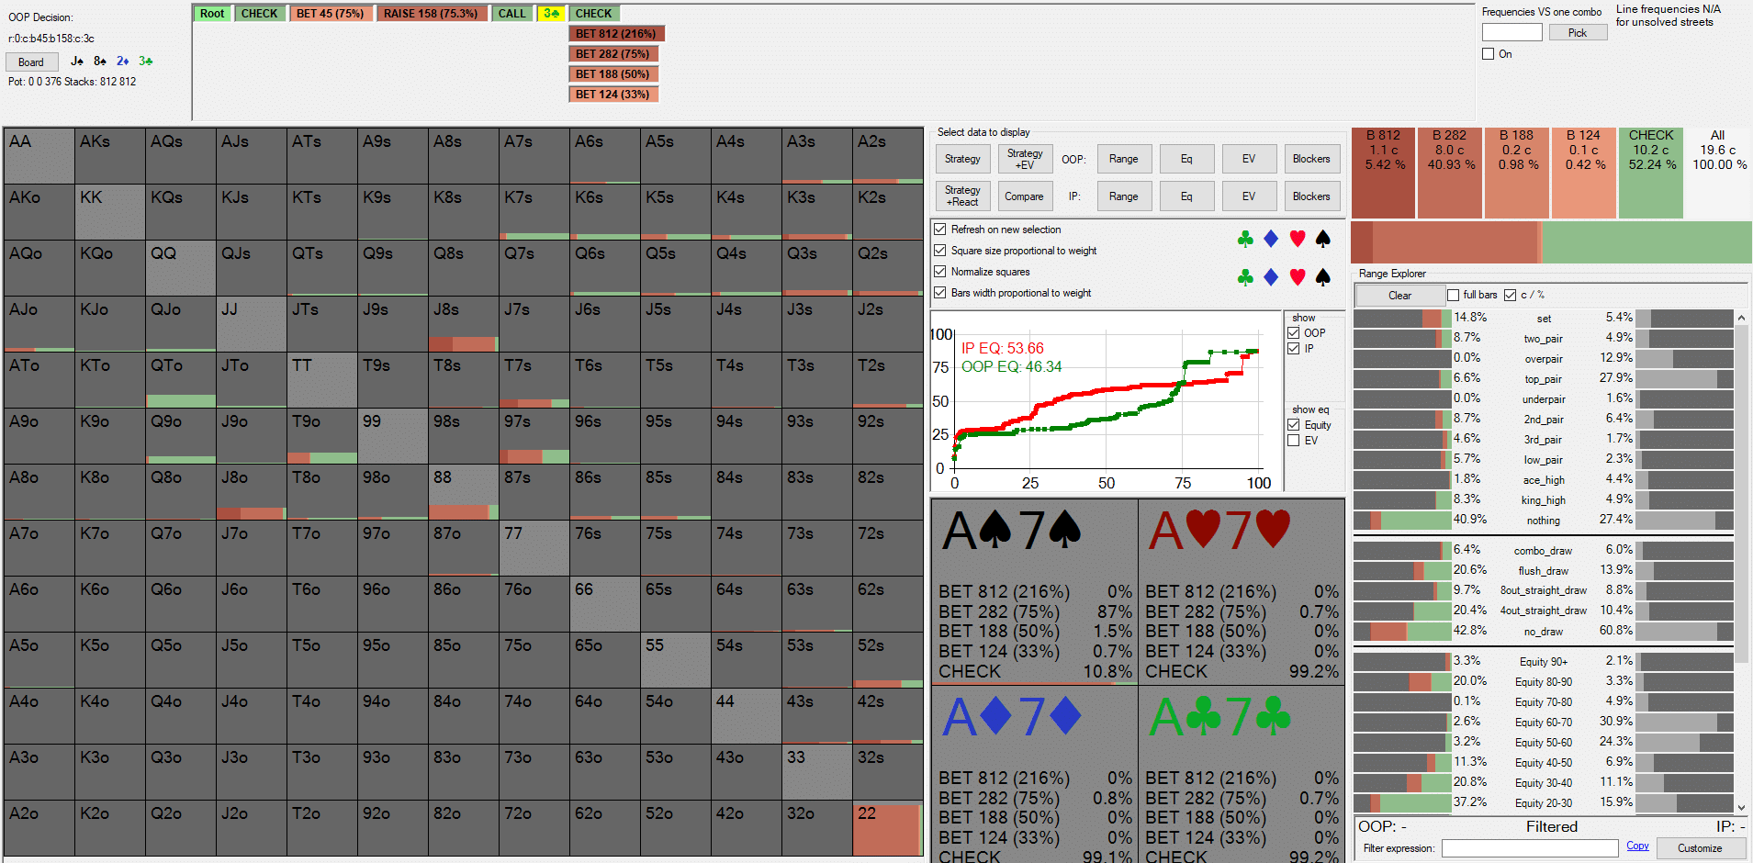Open the Copy link beside the filter expression
Screen dimensions: 1753x863
(x=1637, y=846)
